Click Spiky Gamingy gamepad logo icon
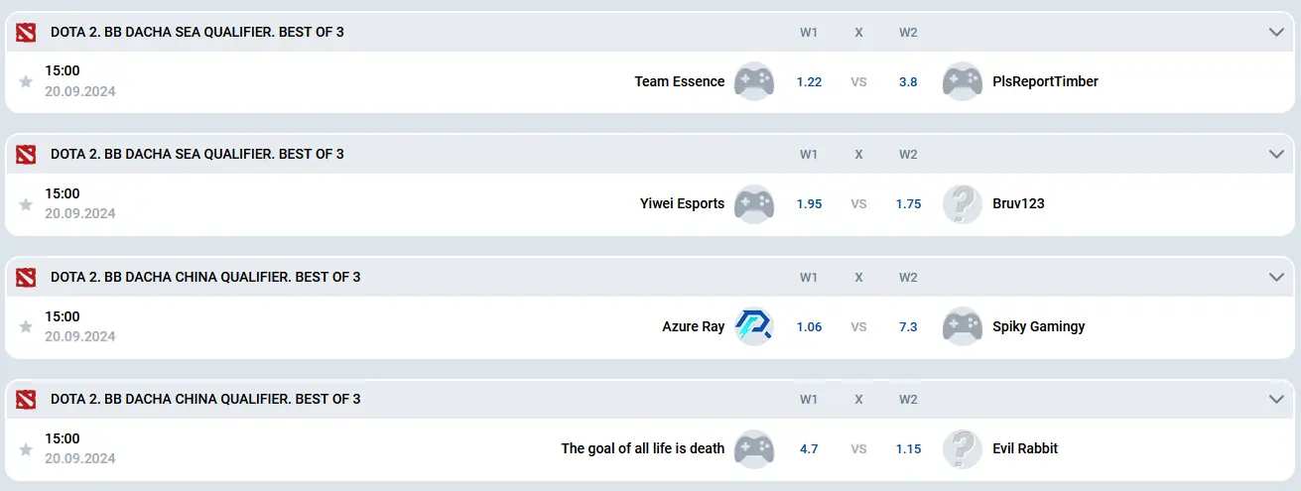This screenshot has height=491, width=1301. click(x=962, y=326)
